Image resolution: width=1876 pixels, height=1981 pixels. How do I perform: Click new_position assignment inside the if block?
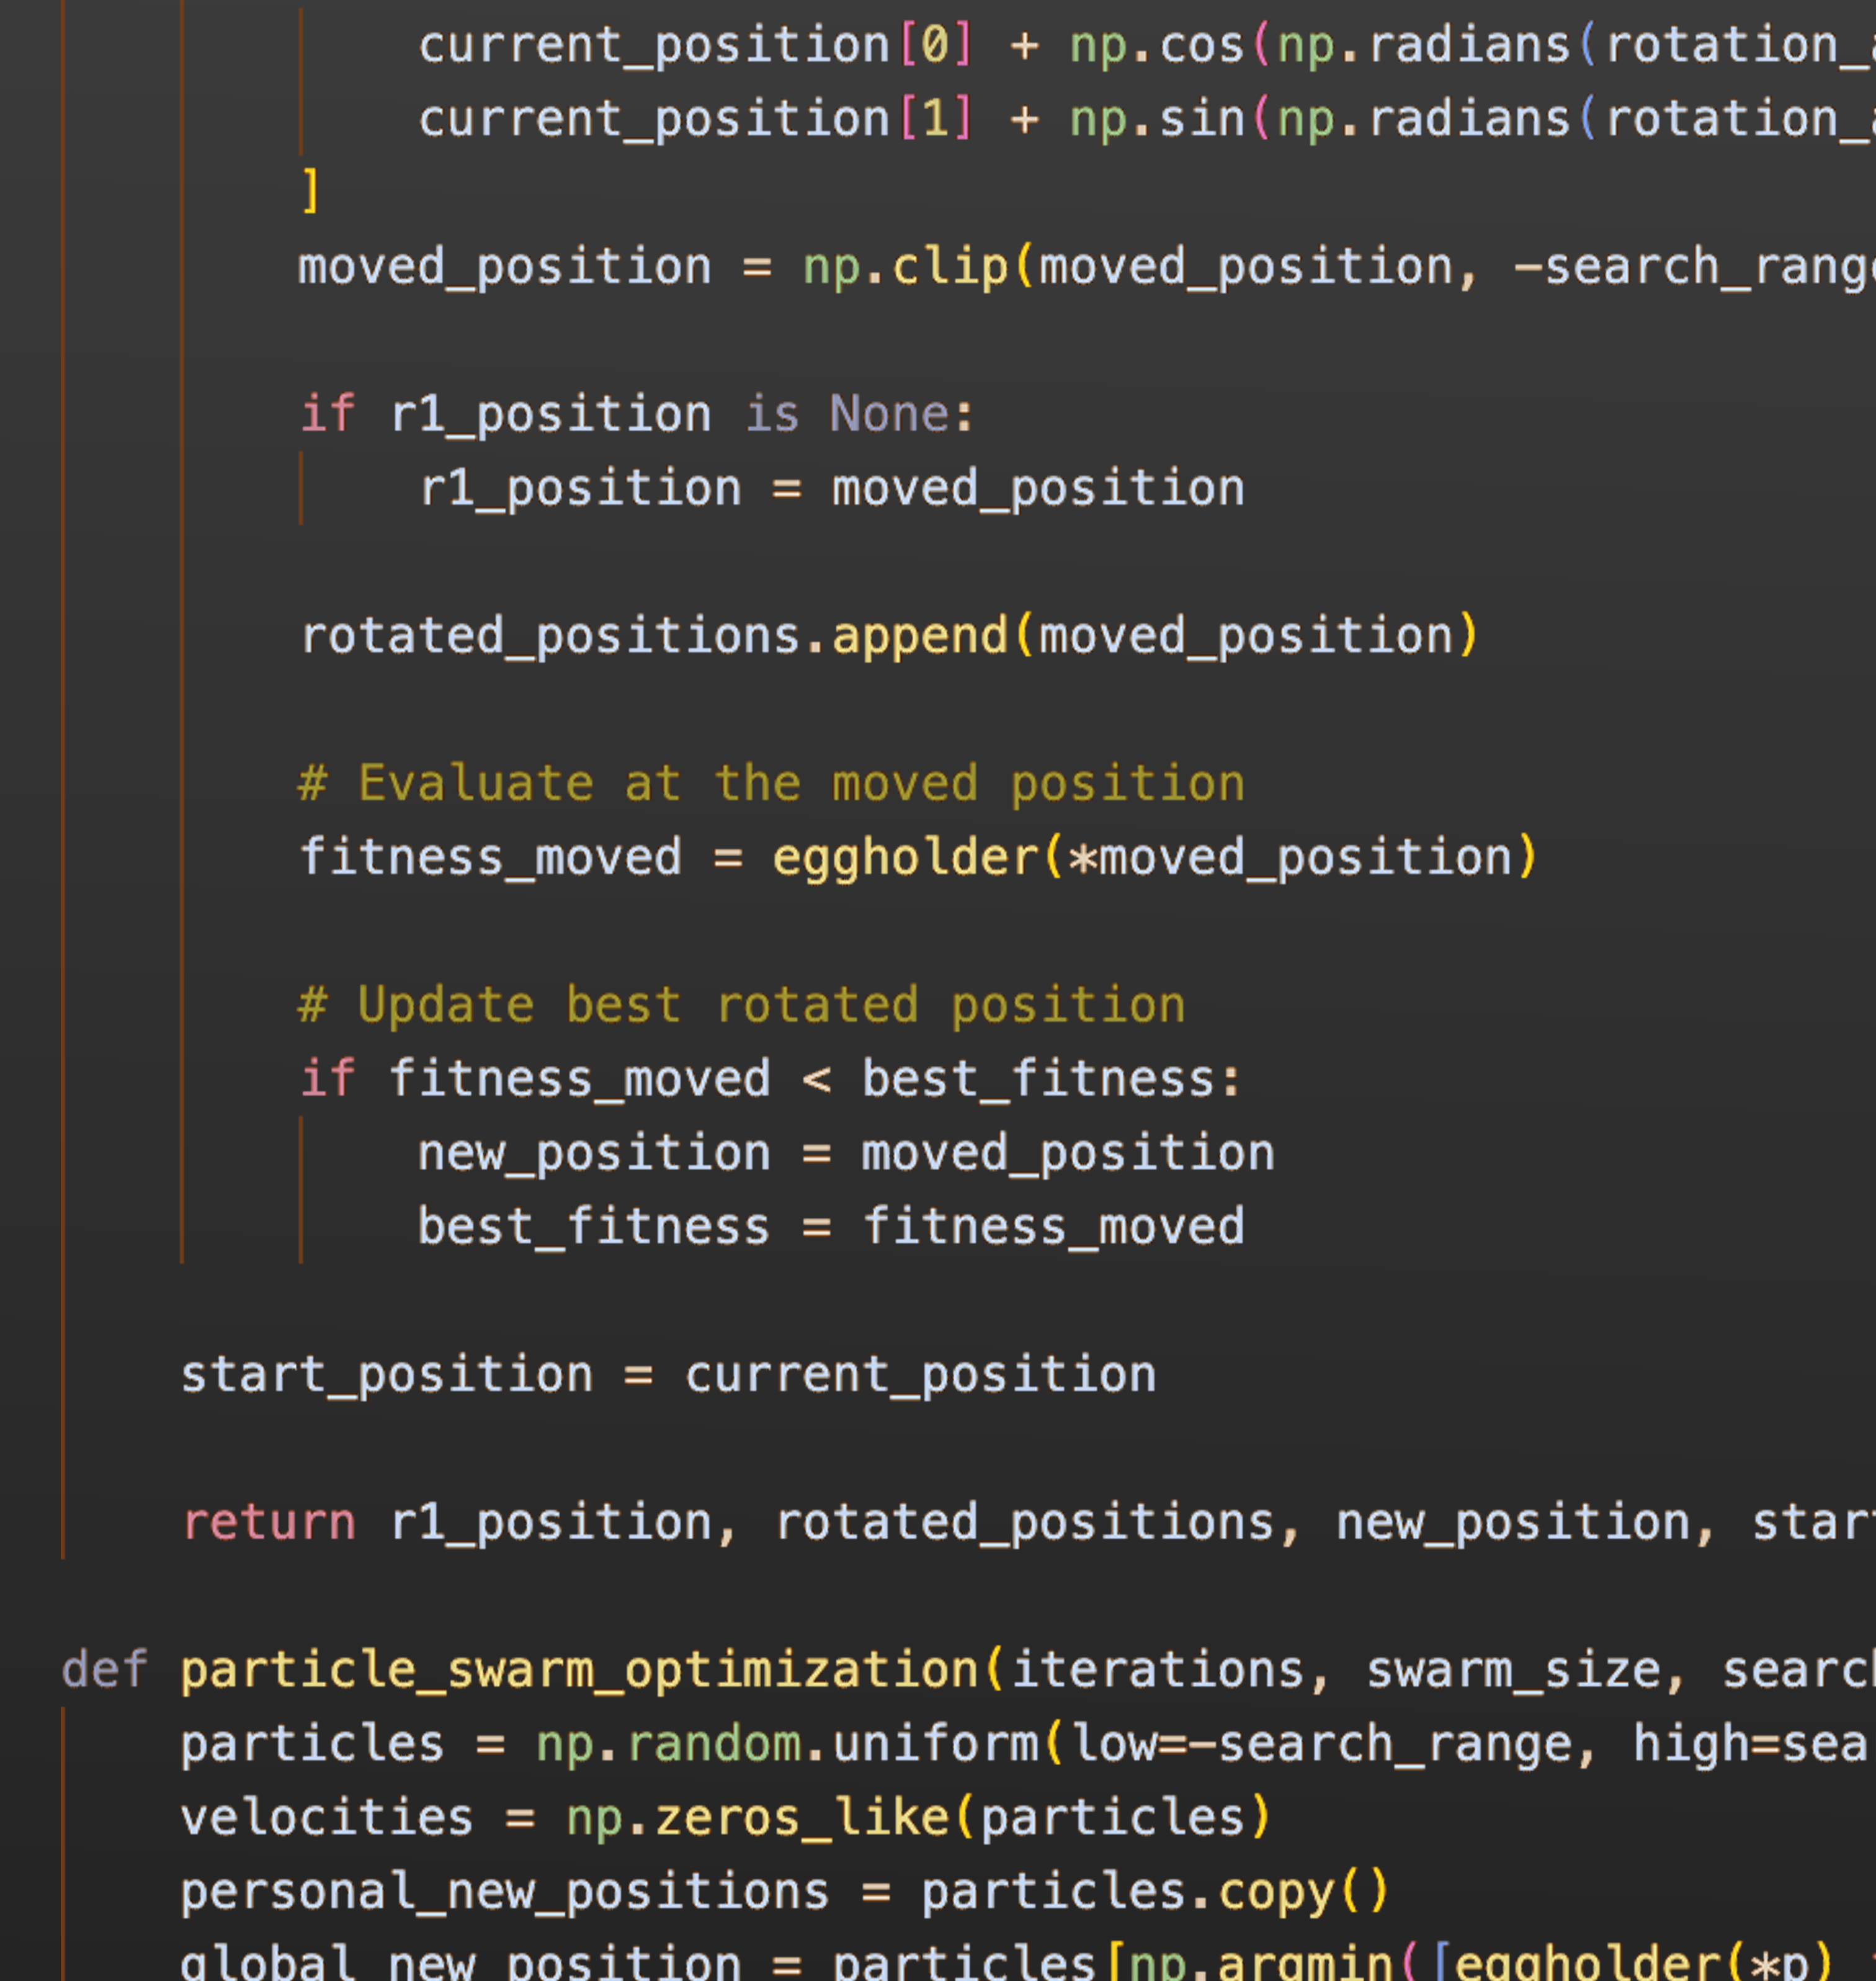tap(593, 1153)
